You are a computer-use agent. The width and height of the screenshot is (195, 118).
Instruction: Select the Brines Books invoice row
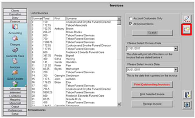point(74,32)
